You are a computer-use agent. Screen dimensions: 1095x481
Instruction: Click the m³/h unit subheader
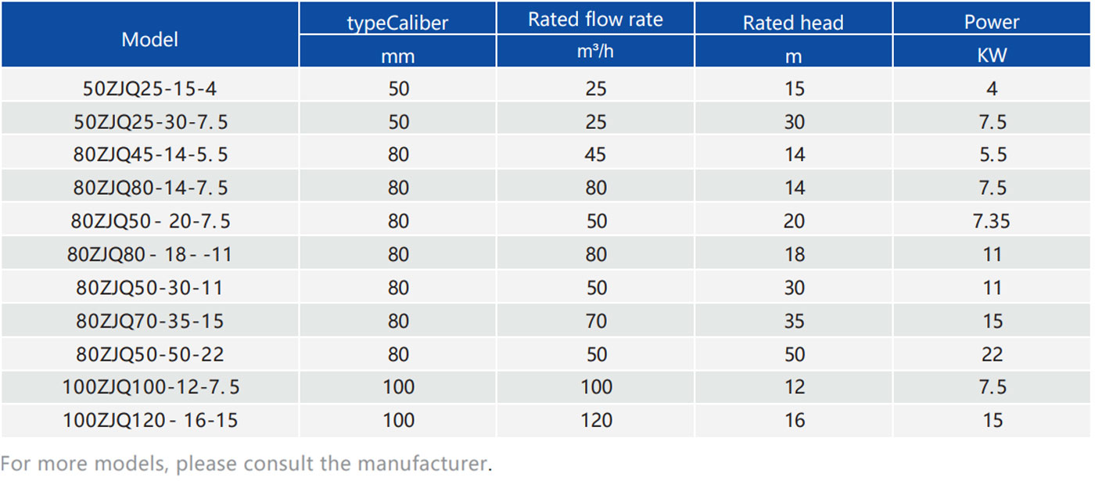(x=595, y=53)
